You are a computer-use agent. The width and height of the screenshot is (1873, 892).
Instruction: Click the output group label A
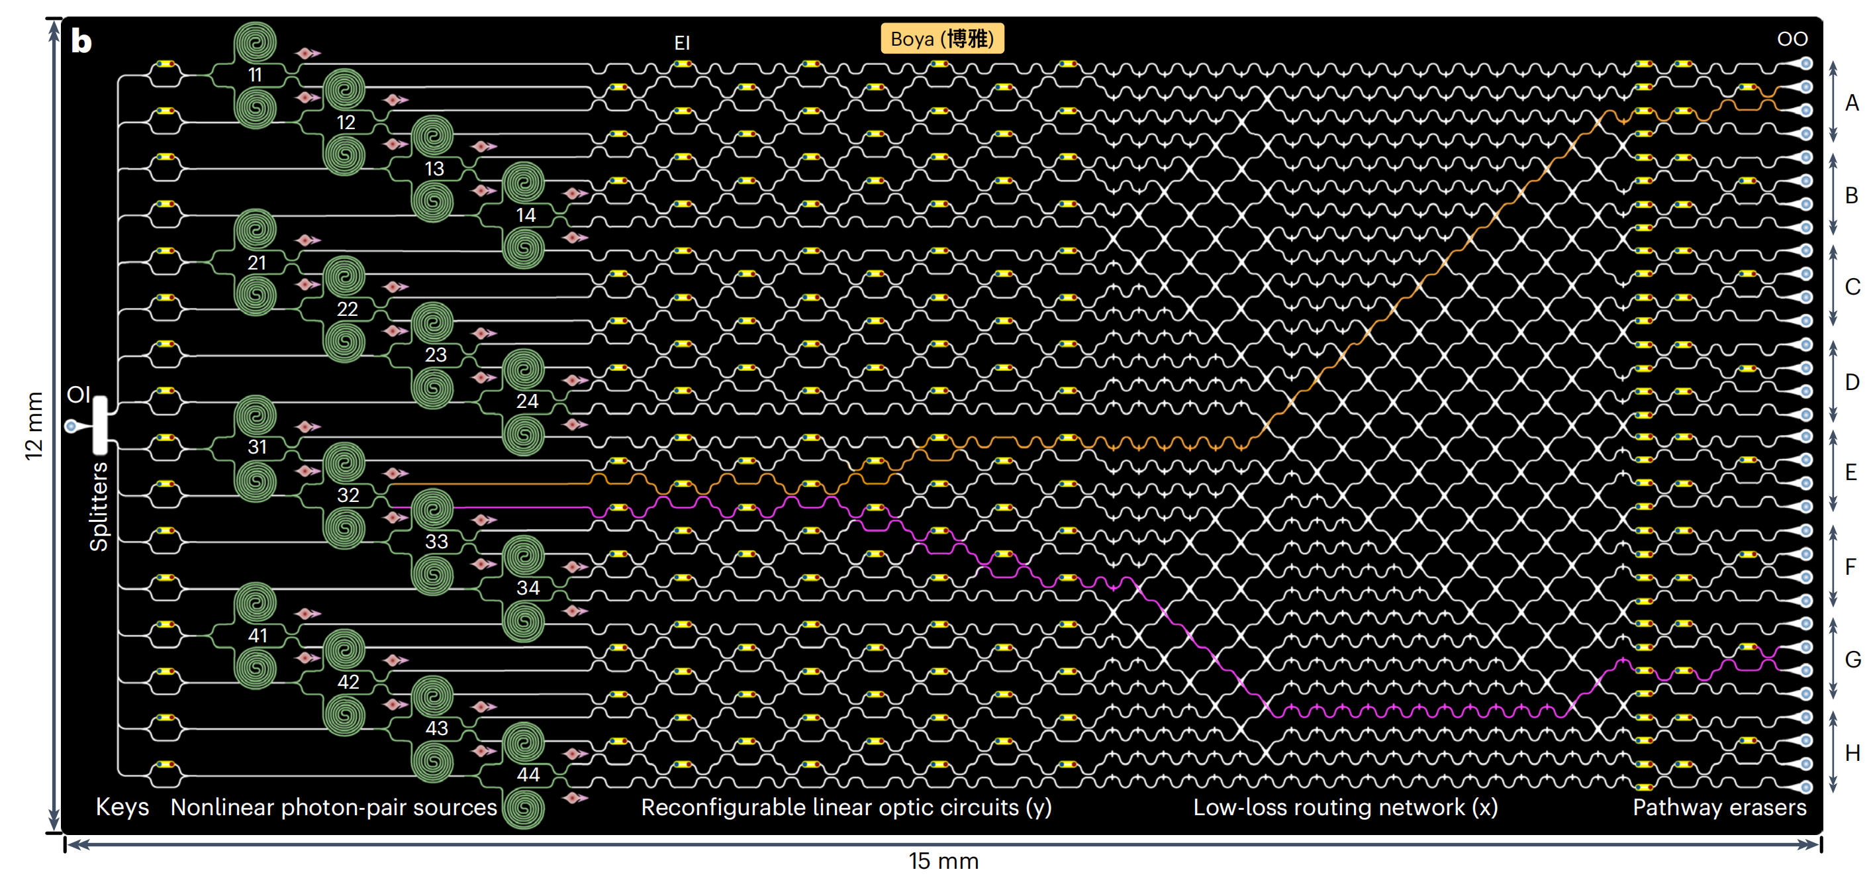[1852, 103]
